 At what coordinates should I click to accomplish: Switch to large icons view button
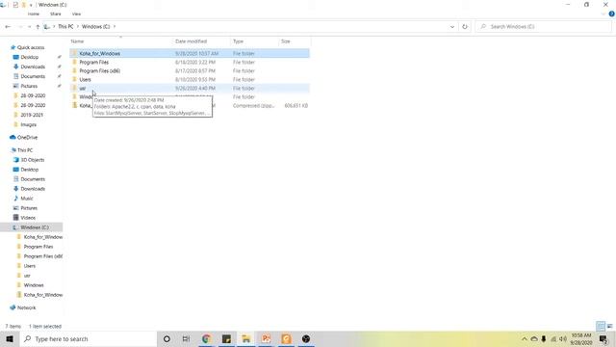pos(609,326)
